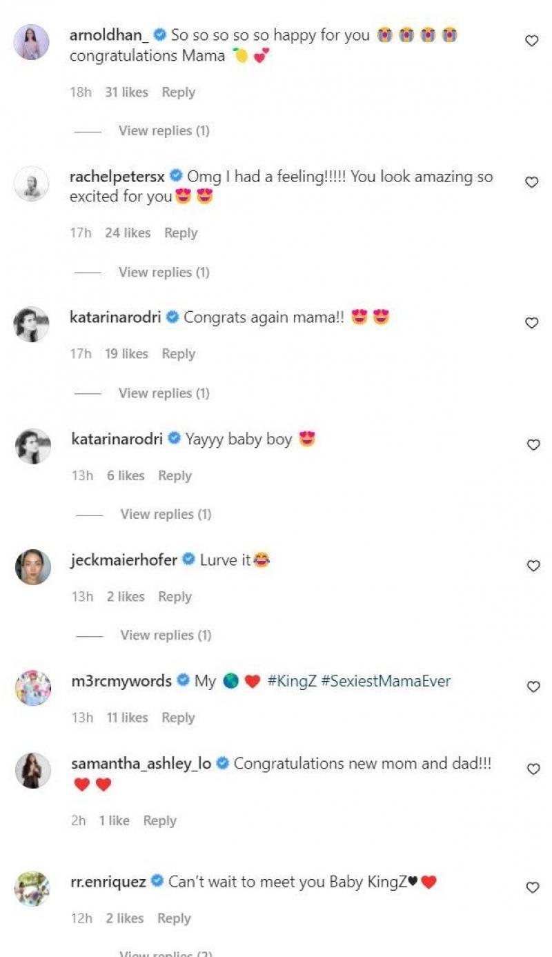Screen dimensions: 552x957
Task: Heart m3rcmywords' comment
Action: [531, 687]
